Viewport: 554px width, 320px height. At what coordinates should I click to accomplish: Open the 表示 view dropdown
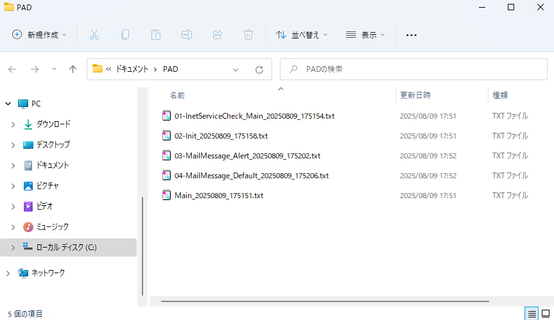[x=366, y=35]
